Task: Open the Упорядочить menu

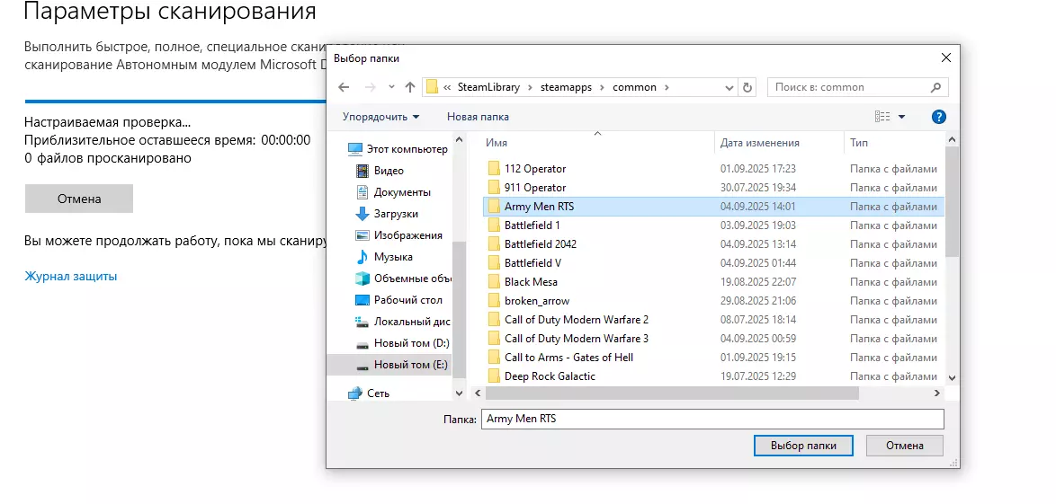Action: coord(380,117)
